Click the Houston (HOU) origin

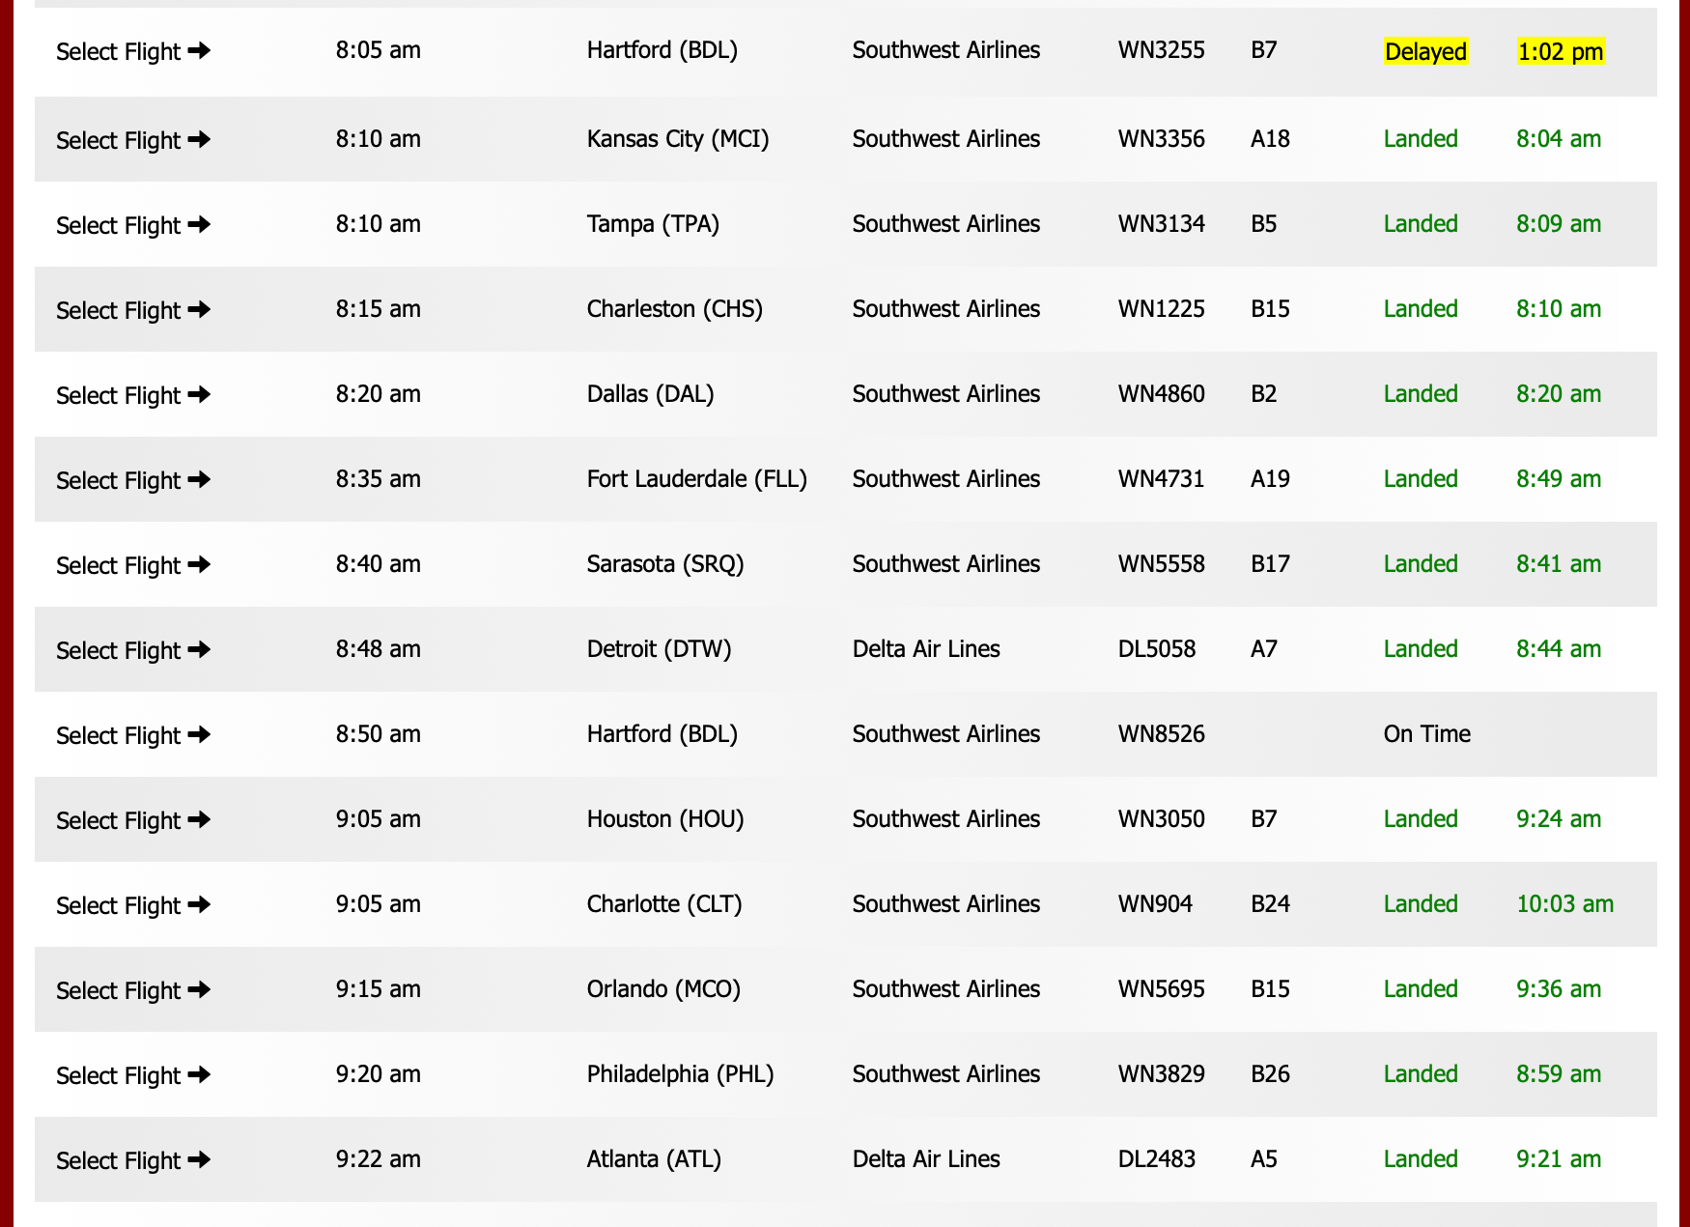[x=665, y=819]
